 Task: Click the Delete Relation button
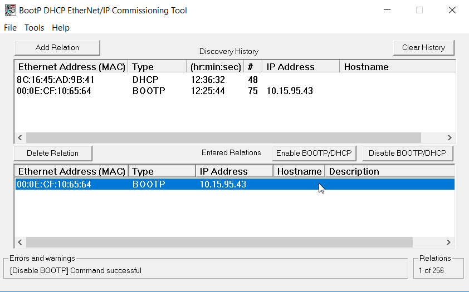(53, 153)
